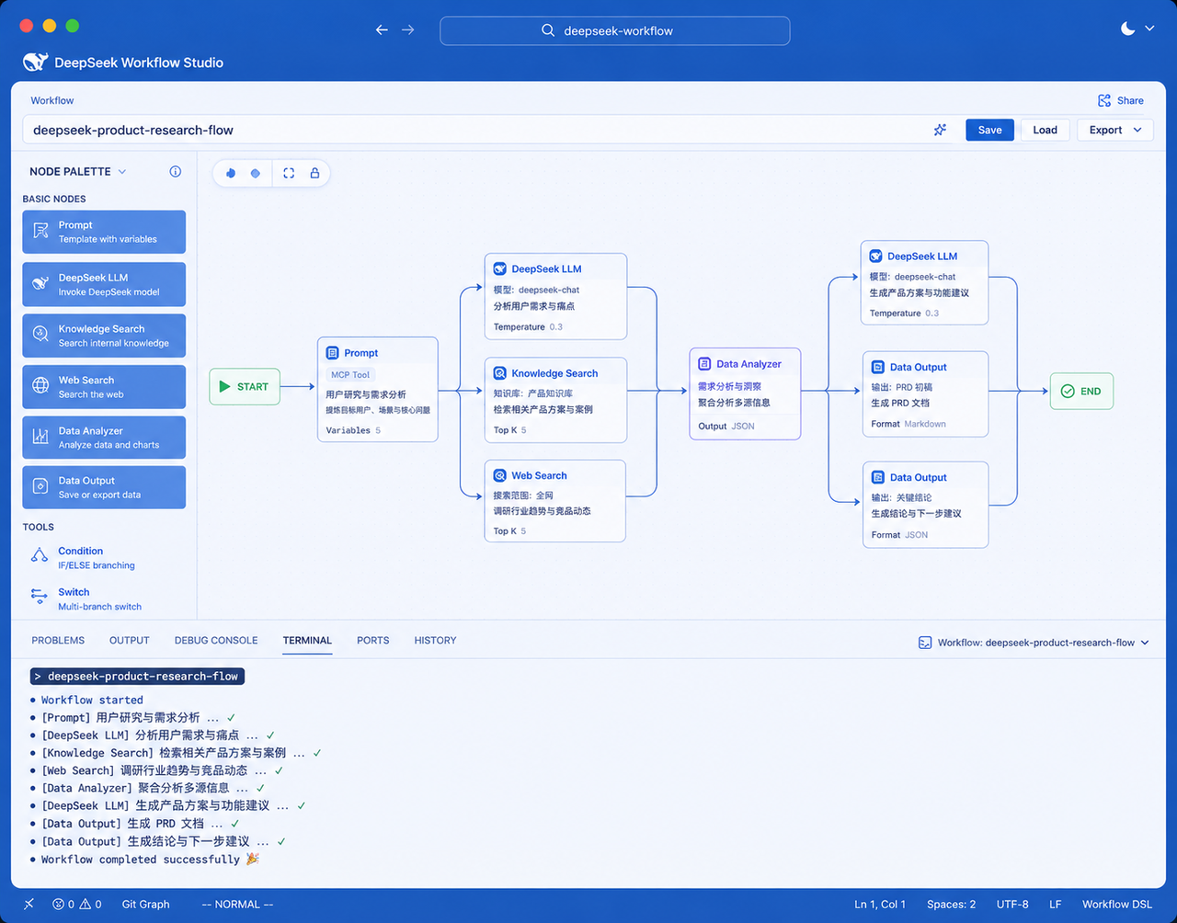The height and width of the screenshot is (923, 1177).
Task: Go forward with the right arrow icon
Action: pos(408,30)
